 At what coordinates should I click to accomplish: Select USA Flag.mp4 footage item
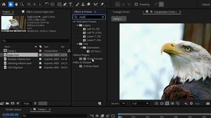click(x=15, y=68)
